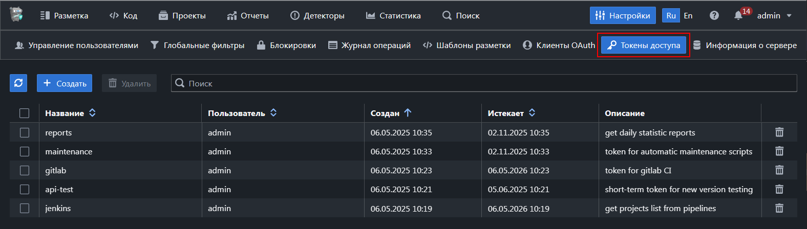The image size is (807, 229).
Task: Open the Журнал операций tab
Action: click(x=369, y=45)
